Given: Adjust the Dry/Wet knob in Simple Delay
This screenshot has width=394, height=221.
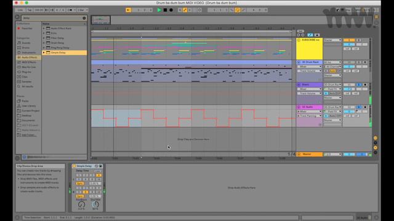Looking at the screenshot, I should 95,204.
